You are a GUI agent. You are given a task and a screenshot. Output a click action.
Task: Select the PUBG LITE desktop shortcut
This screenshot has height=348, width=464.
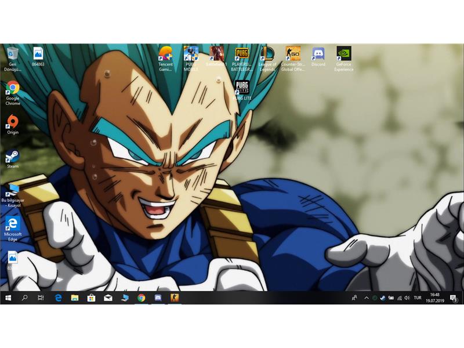pyautogui.click(x=242, y=90)
